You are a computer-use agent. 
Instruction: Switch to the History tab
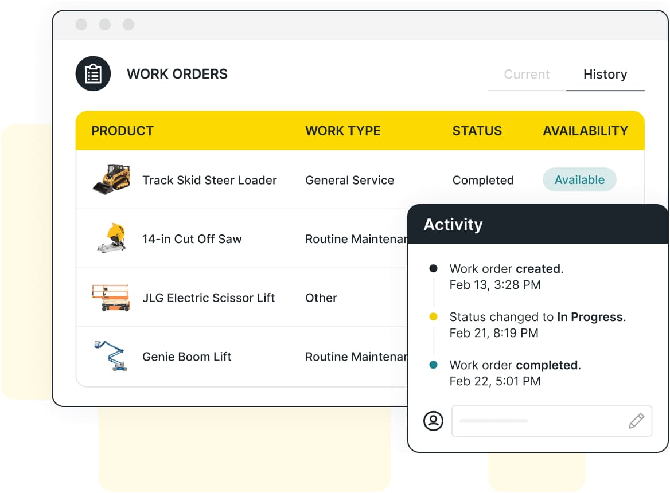coord(605,74)
